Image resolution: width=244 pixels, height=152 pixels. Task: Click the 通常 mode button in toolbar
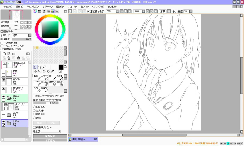coord(162,11)
